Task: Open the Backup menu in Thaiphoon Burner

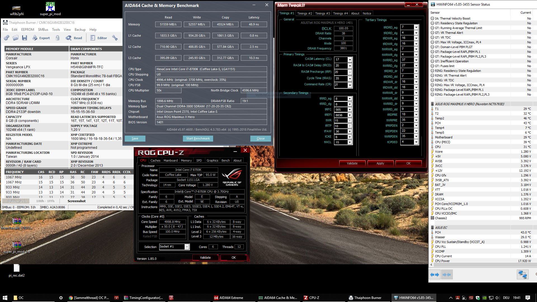Action: tap(80, 29)
